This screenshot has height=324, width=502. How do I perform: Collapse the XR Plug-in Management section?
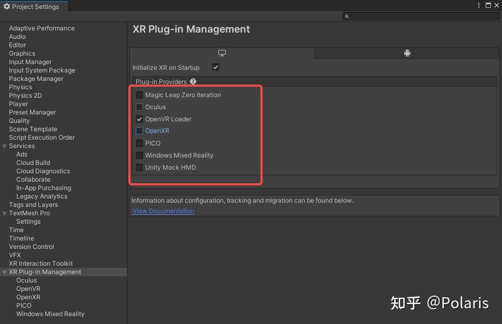5,272
